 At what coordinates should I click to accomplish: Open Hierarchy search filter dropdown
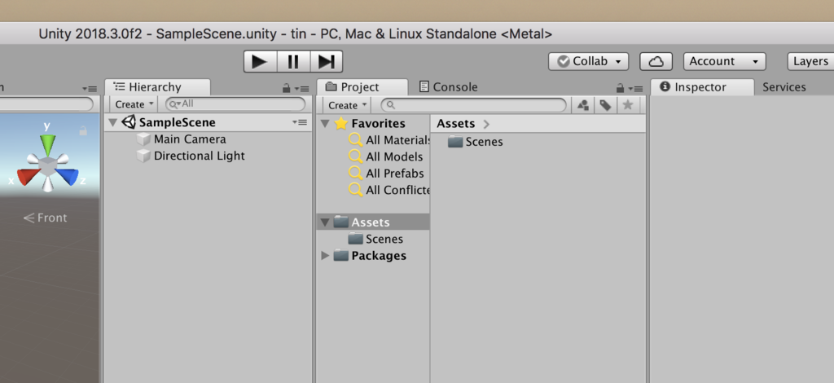pyautogui.click(x=174, y=104)
